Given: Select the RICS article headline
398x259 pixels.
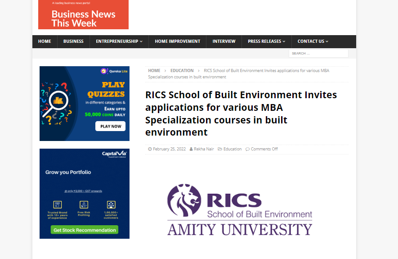Looking at the screenshot, I should point(241,114).
